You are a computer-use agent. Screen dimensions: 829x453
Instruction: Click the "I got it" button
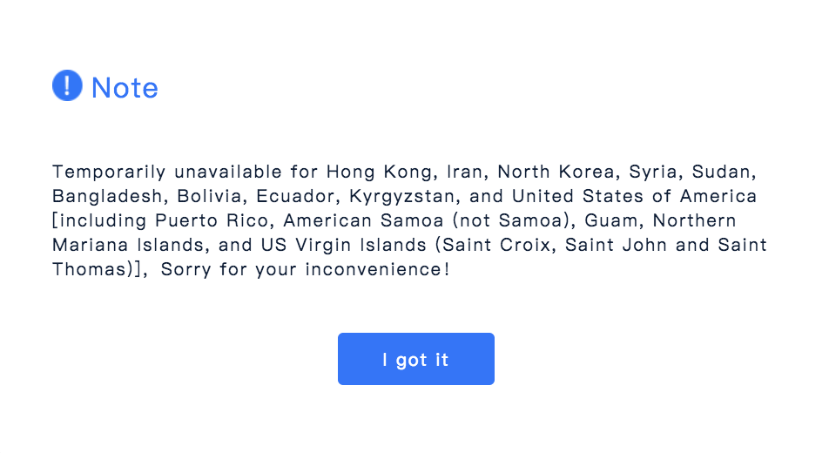(x=416, y=359)
